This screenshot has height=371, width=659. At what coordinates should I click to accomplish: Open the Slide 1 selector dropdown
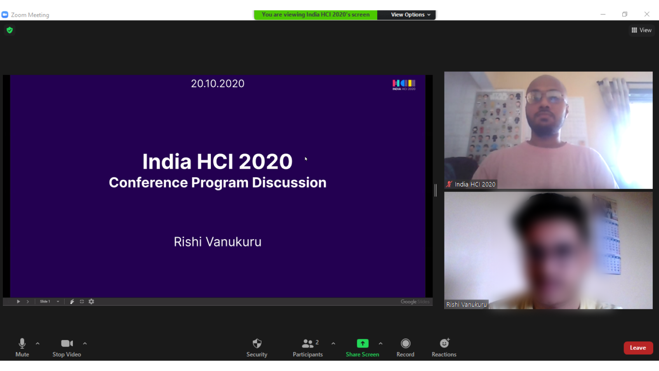tap(49, 302)
